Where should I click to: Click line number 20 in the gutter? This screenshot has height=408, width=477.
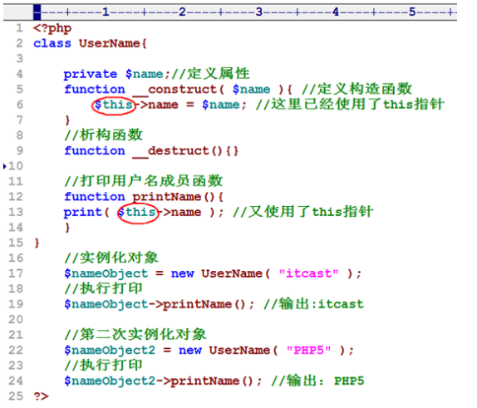pyautogui.click(x=16, y=319)
